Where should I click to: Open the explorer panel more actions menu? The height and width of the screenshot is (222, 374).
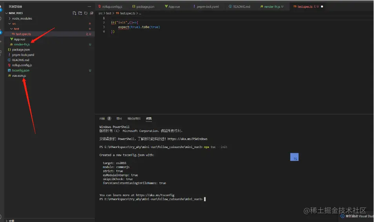pos(89,7)
